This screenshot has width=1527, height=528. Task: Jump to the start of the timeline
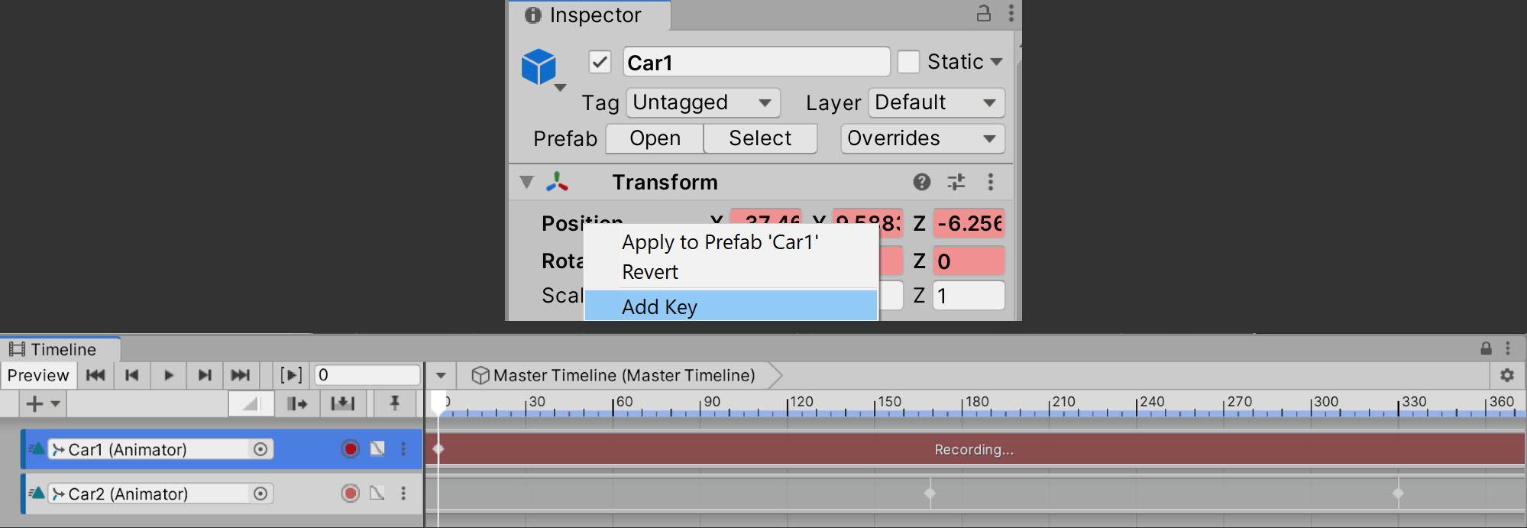coord(95,375)
